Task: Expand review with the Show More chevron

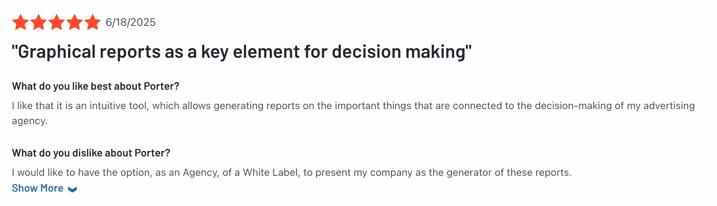Action: point(72,189)
